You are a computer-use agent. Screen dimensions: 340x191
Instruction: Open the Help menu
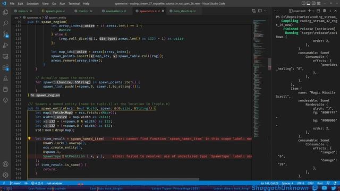[86, 4]
